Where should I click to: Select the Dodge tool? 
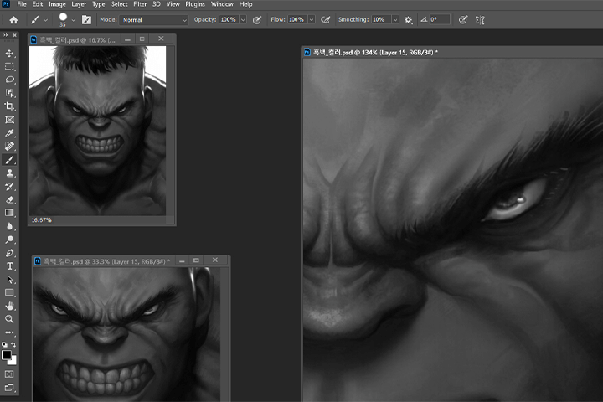pyautogui.click(x=9, y=240)
